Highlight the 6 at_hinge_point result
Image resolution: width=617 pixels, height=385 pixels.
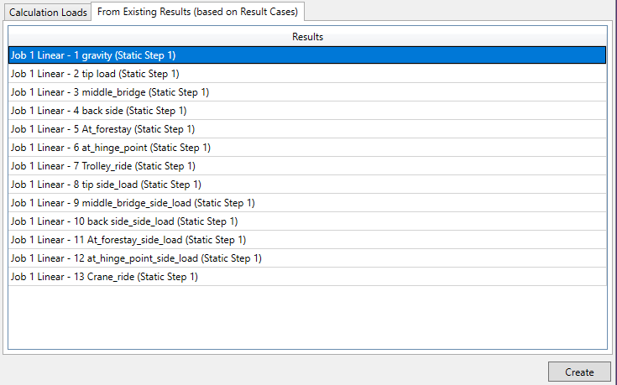coord(307,148)
